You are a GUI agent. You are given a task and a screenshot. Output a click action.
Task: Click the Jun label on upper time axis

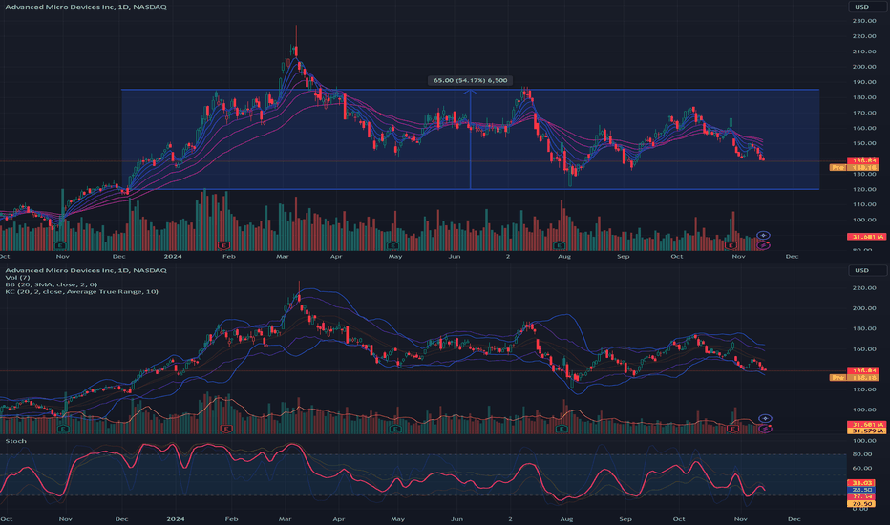coord(455,257)
